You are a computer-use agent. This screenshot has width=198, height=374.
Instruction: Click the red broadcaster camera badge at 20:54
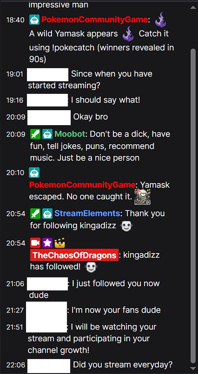(35, 243)
